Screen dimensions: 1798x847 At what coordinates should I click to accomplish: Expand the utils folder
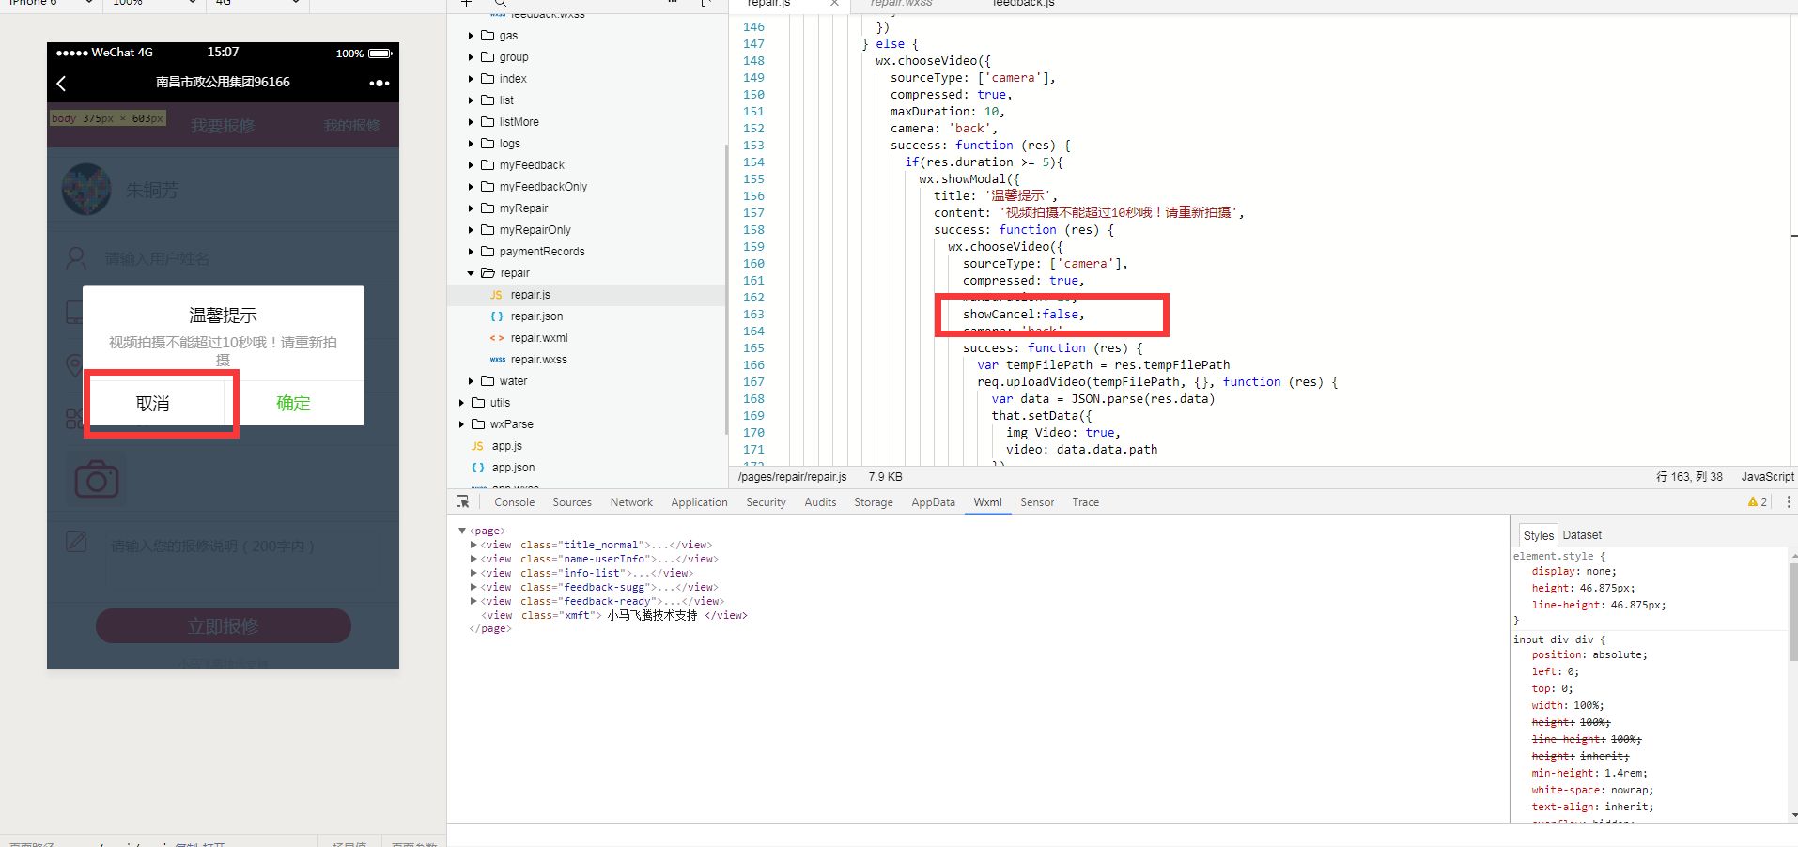462,403
